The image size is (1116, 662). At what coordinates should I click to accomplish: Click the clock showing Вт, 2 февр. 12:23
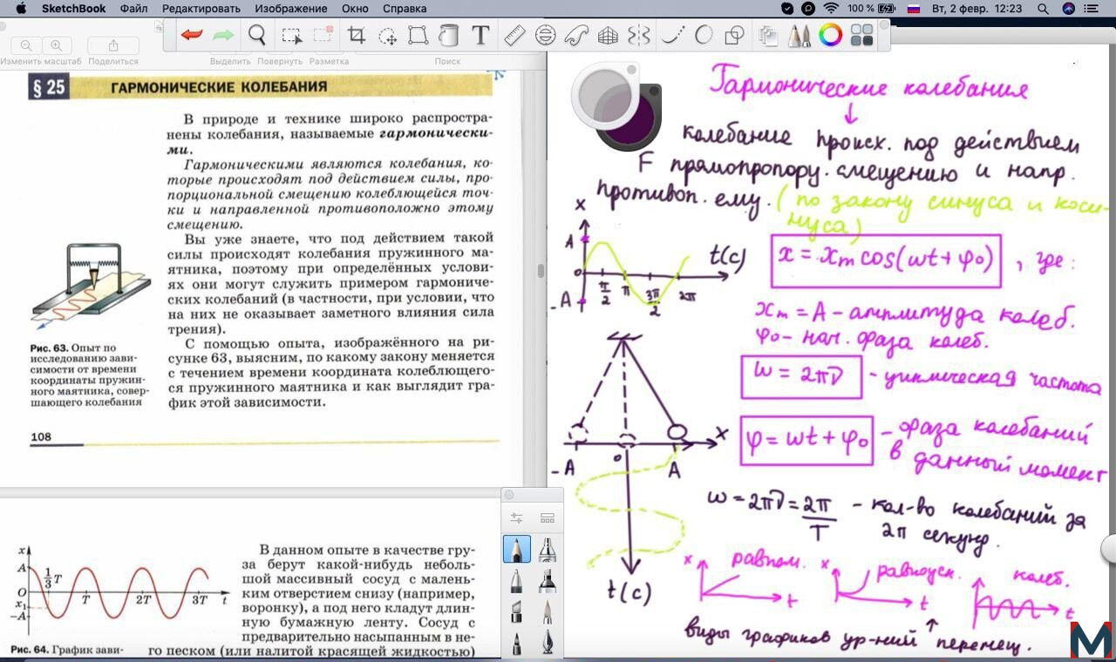tap(977, 8)
